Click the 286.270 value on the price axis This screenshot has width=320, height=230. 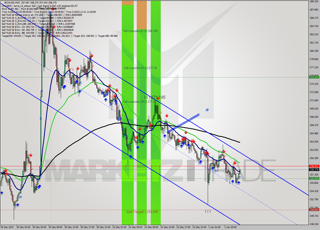pos(314,18)
